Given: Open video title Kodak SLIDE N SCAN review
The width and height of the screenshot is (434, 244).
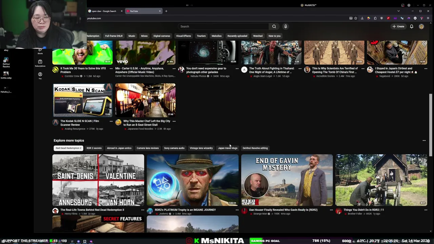Looking at the screenshot, I should [x=80, y=123].
